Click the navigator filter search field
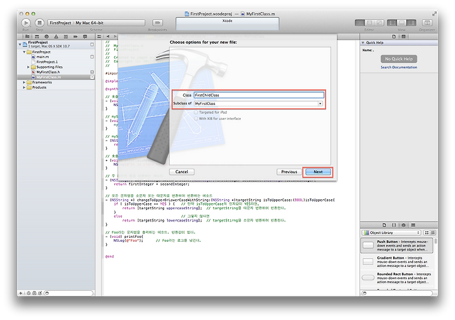Screen dimensions: 455x320 (69, 293)
